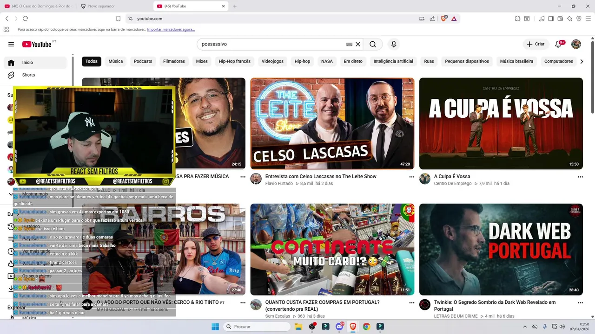The width and height of the screenshot is (595, 334).
Task: Click the Brave Rewards triangle icon
Action: (x=454, y=19)
